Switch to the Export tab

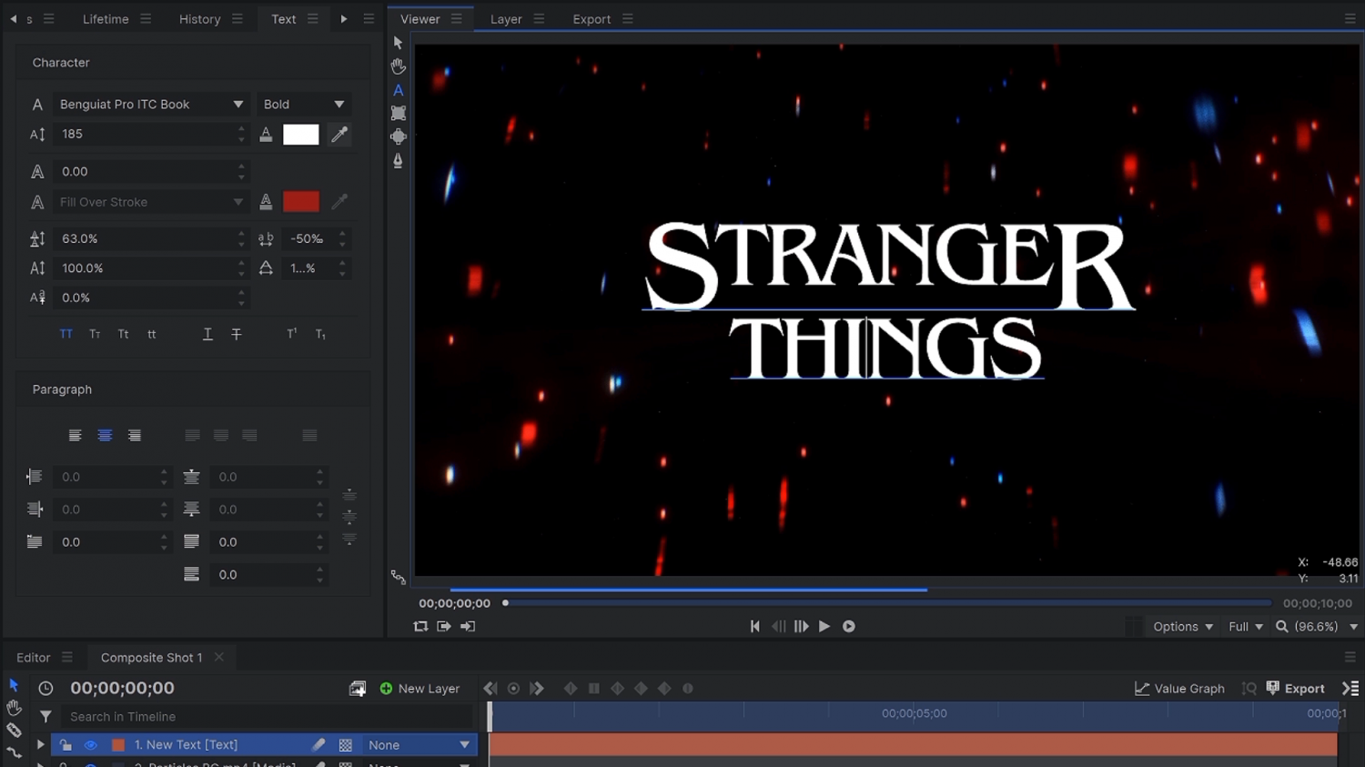tap(591, 19)
